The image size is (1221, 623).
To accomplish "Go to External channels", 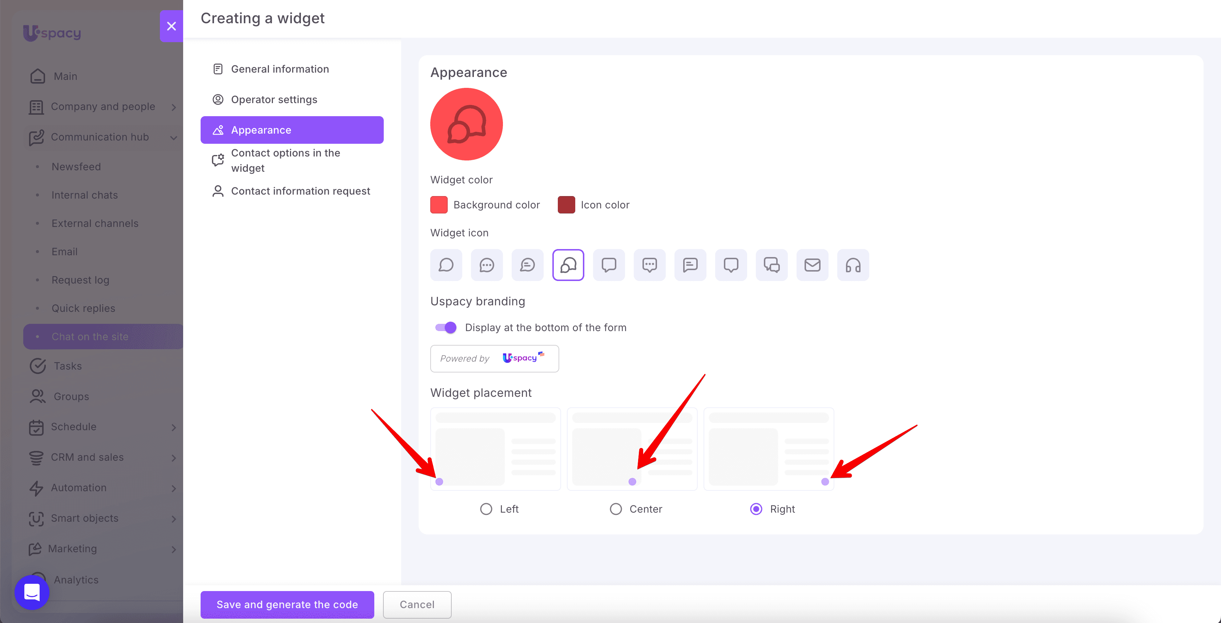I will pyautogui.click(x=95, y=223).
